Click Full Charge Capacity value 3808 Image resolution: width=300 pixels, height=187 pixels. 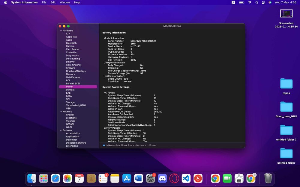tap(143, 71)
